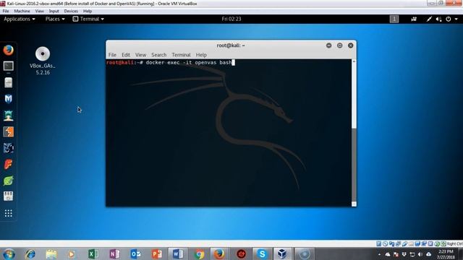The image size is (463, 260).
Task: Open terminal window View menu
Action: 140,55
